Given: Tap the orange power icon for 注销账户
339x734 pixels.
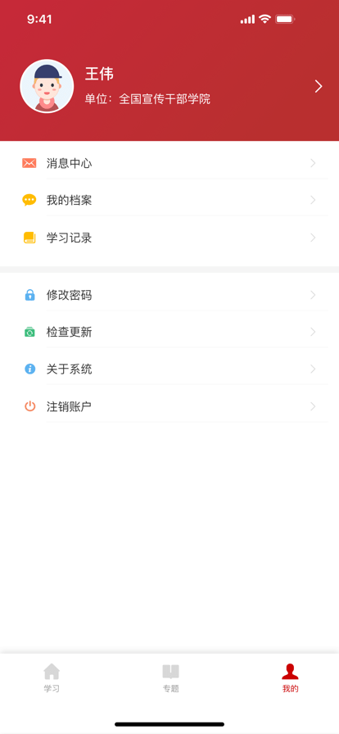Looking at the screenshot, I should click(29, 406).
